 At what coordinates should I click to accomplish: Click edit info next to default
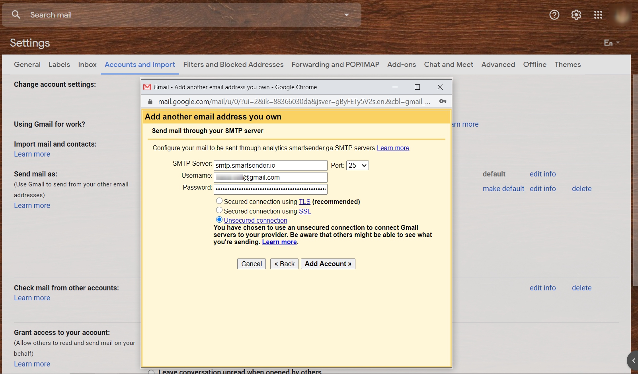coord(542,174)
